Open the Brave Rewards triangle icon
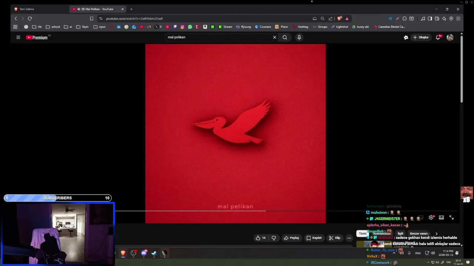The image size is (474, 266). pyautogui.click(x=347, y=18)
